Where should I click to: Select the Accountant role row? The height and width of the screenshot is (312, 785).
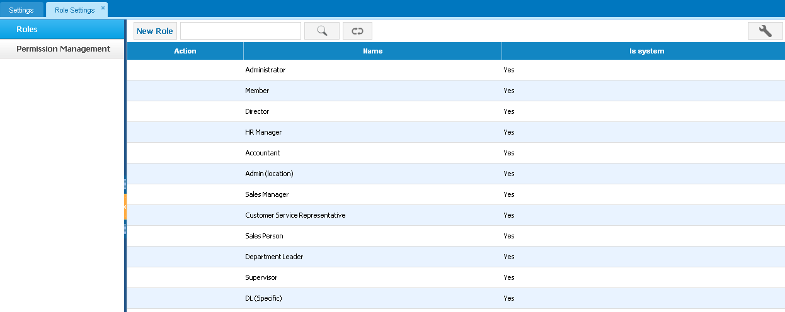(456, 153)
